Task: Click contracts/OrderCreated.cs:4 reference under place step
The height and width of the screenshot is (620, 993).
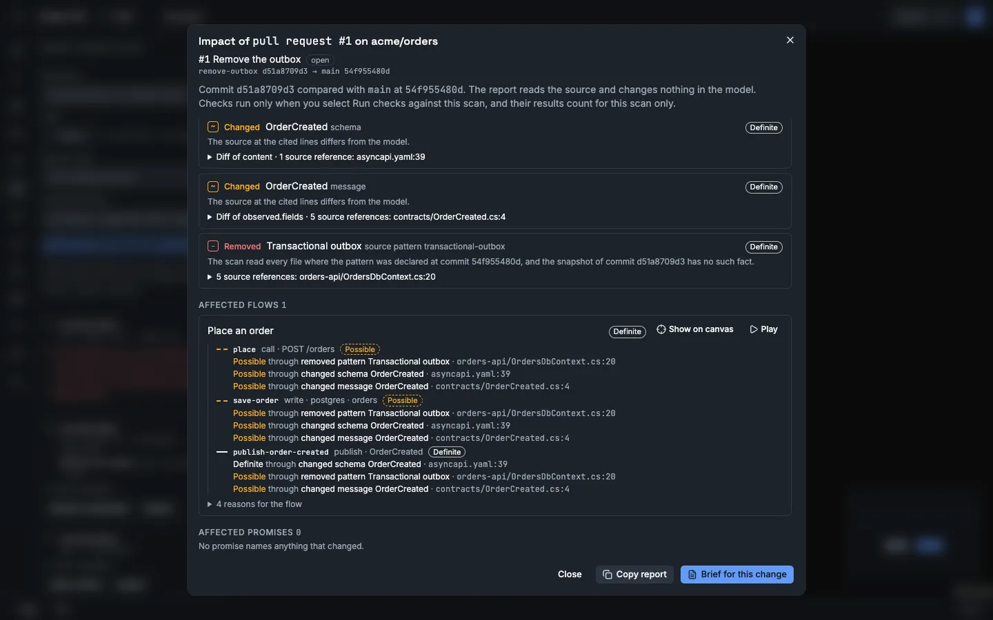Action: (x=503, y=386)
